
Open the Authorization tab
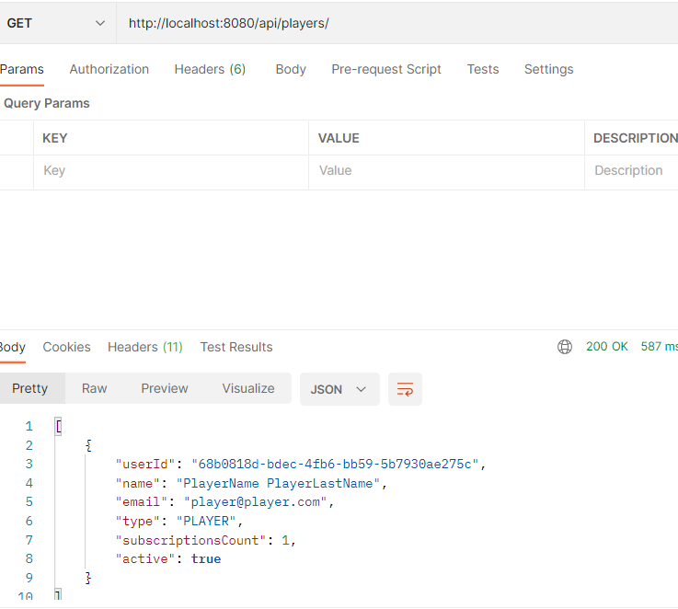109,69
